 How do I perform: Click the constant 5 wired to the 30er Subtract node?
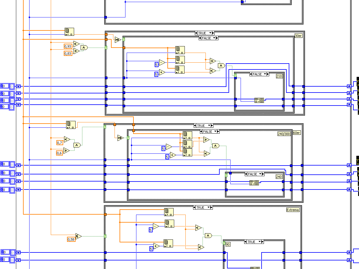(x=156, y=65)
